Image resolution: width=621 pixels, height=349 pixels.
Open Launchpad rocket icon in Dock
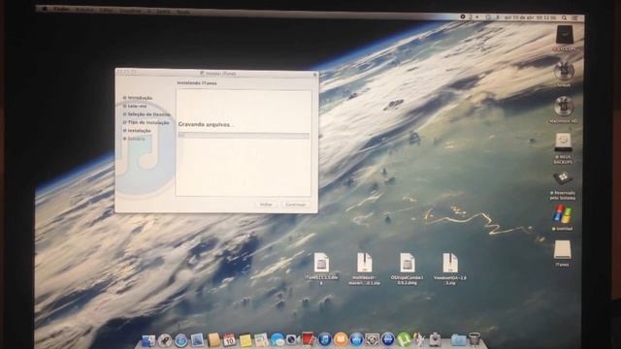(165, 340)
